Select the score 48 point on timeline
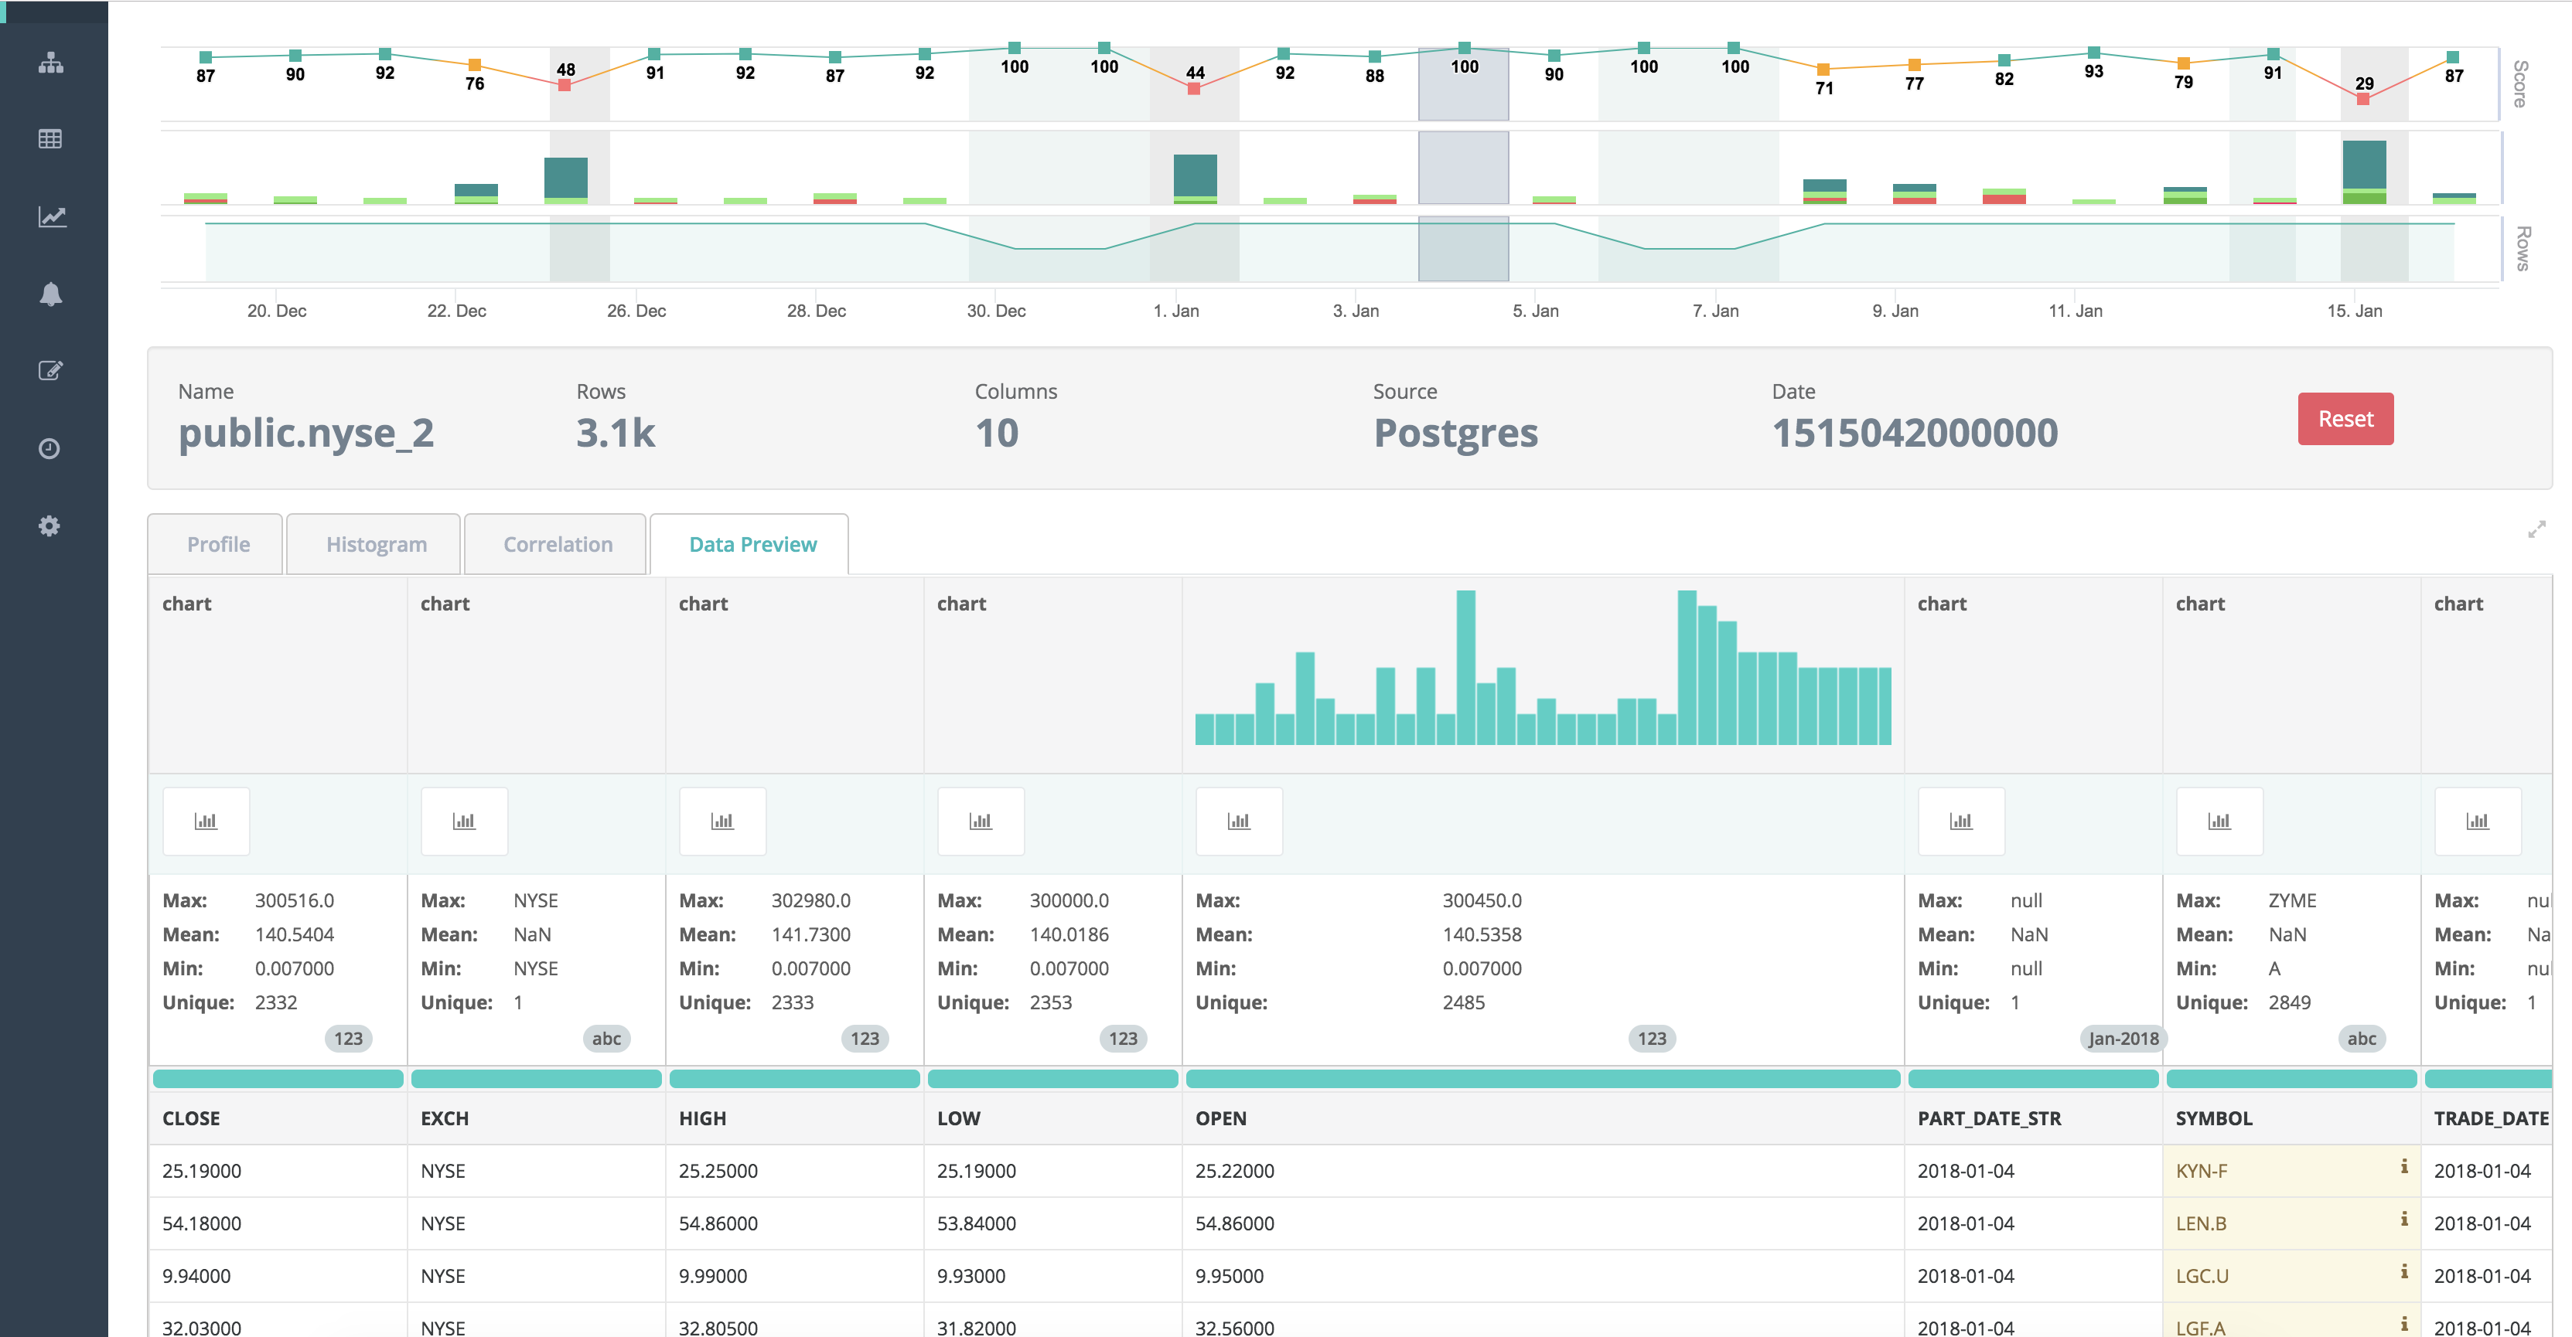 564,86
